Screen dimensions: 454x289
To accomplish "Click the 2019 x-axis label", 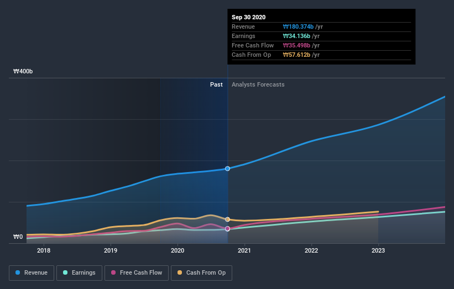I will coord(111,250).
